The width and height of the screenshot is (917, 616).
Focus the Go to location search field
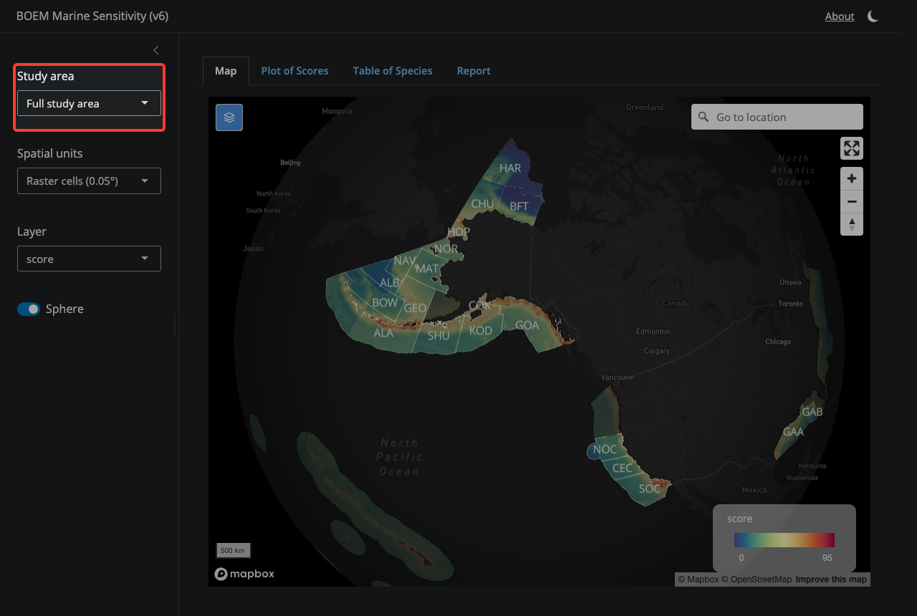coord(777,117)
